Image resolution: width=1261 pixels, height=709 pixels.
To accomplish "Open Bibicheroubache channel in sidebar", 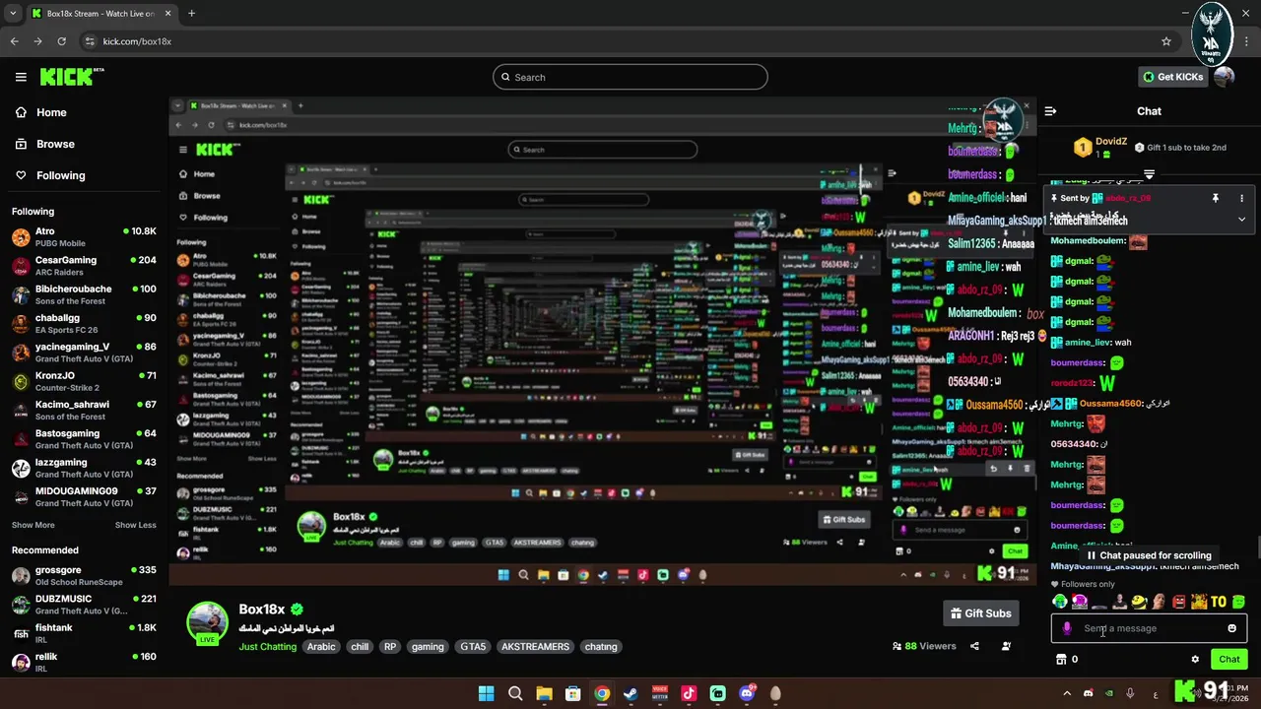I will 84,294.
